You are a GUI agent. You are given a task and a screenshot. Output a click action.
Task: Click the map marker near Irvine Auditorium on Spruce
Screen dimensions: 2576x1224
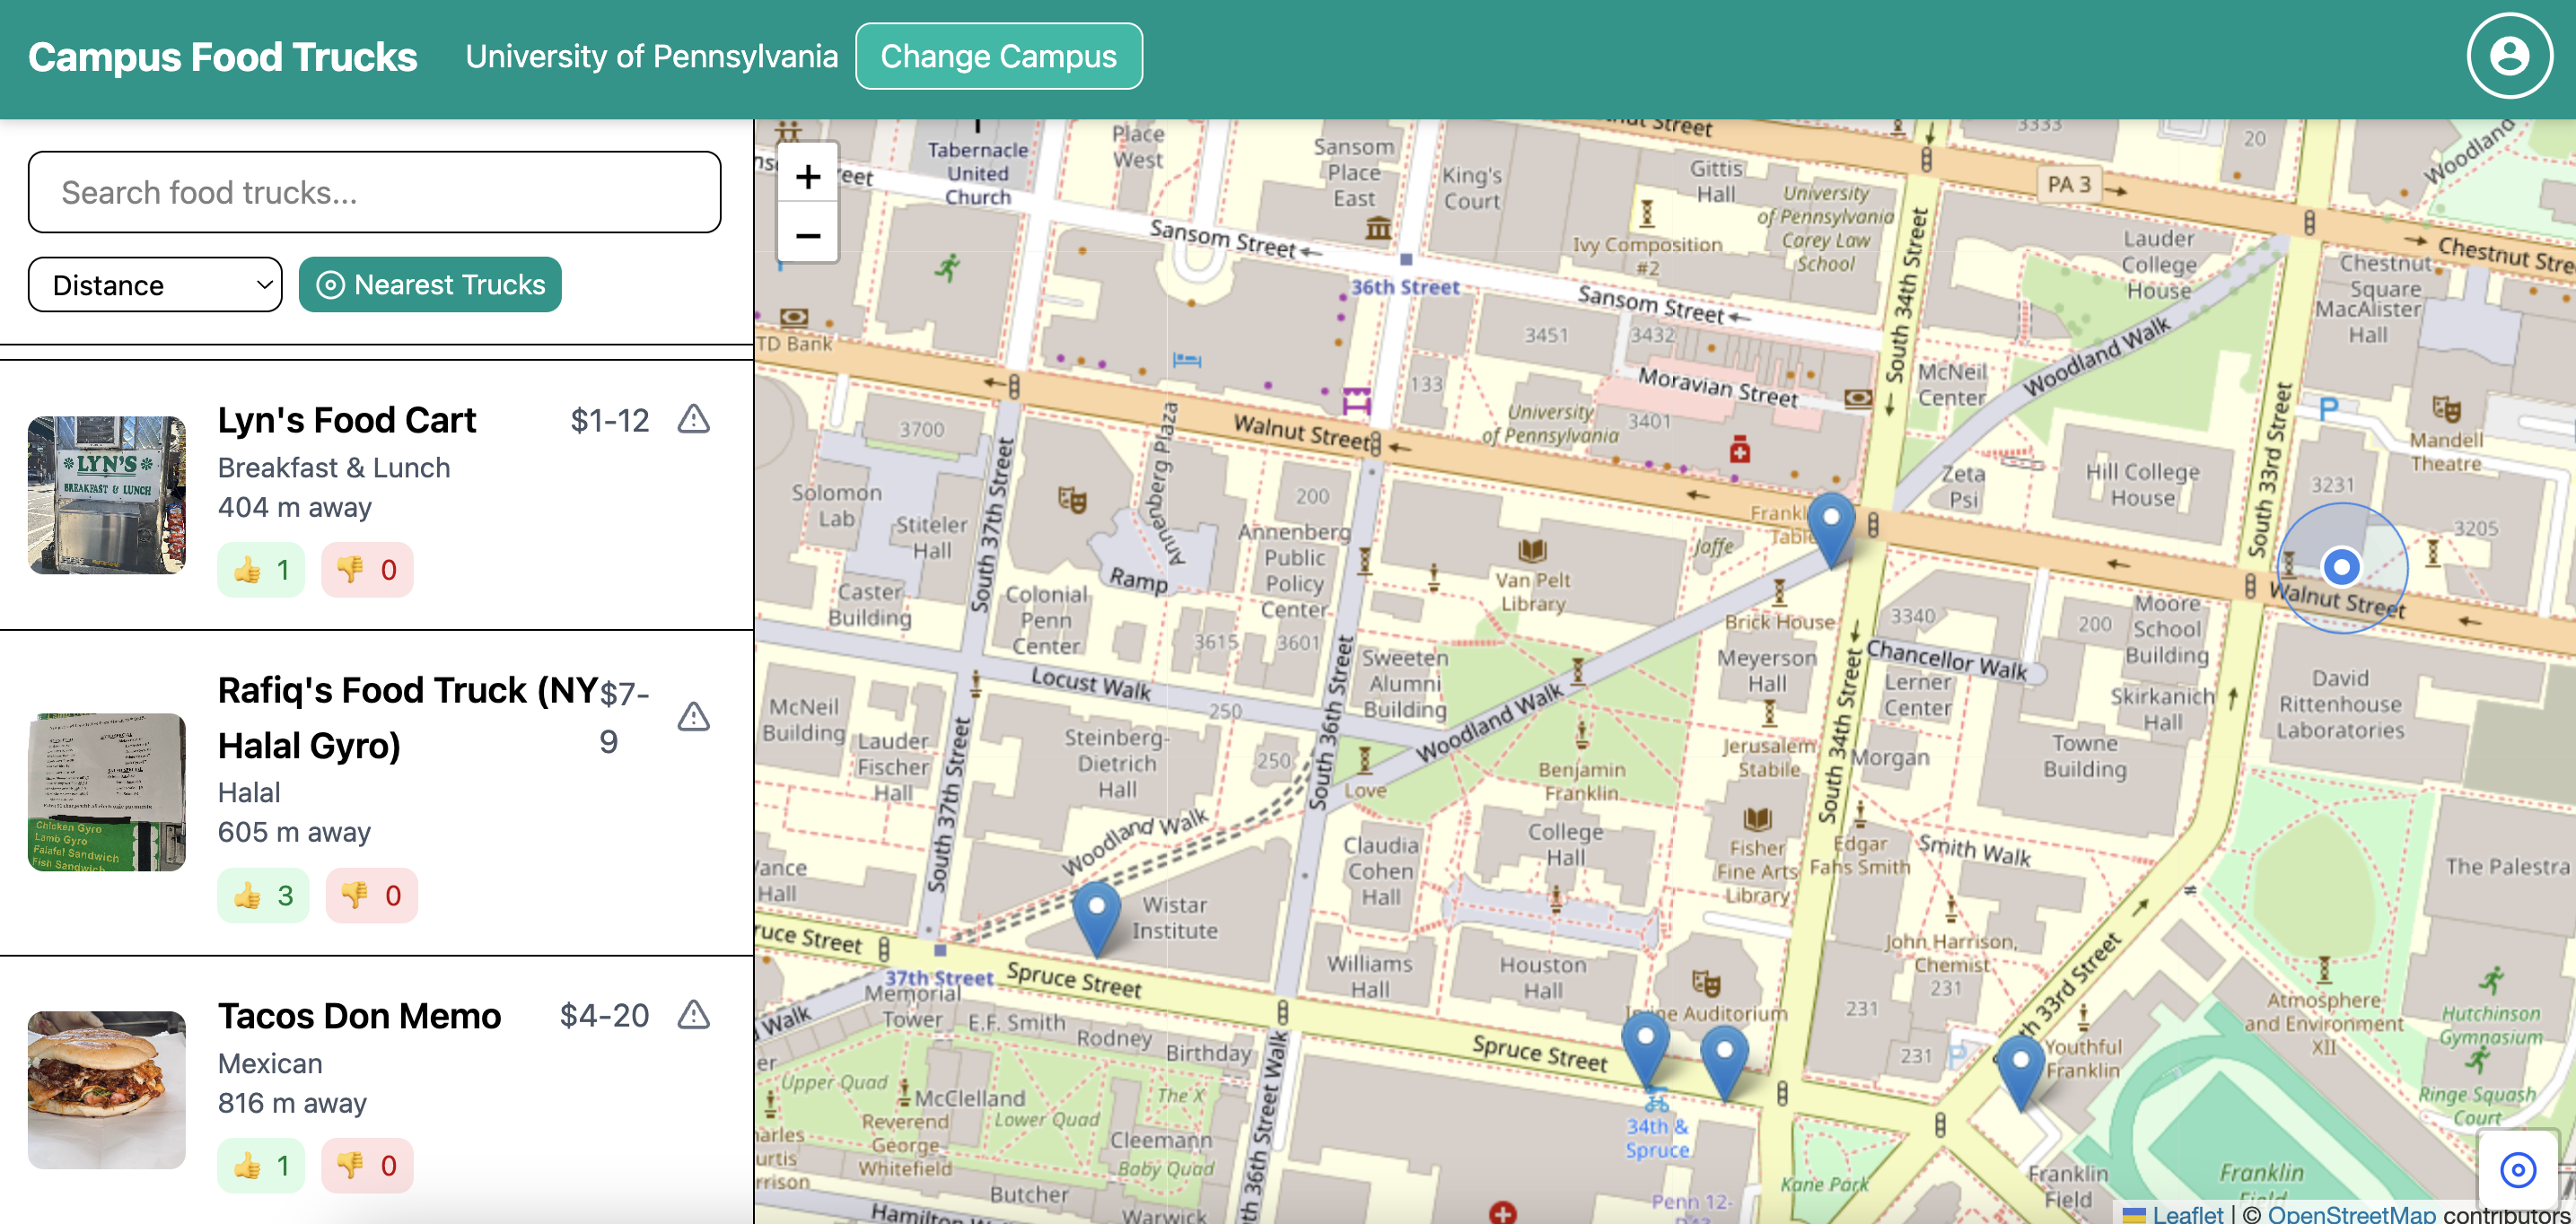1724,1064
